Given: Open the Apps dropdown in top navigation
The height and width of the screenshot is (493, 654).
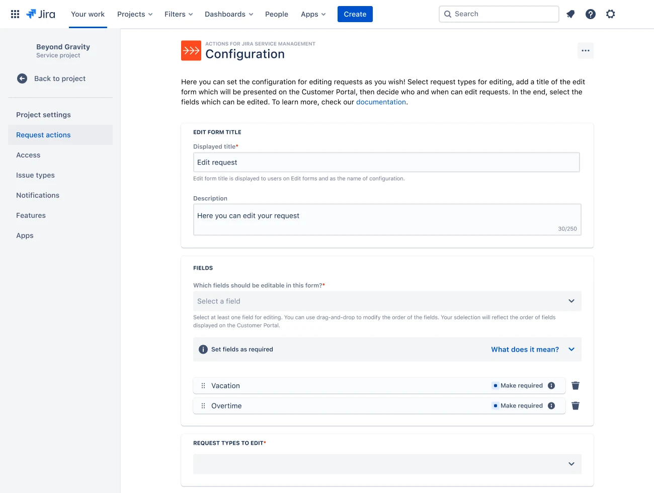Looking at the screenshot, I should coord(313,14).
